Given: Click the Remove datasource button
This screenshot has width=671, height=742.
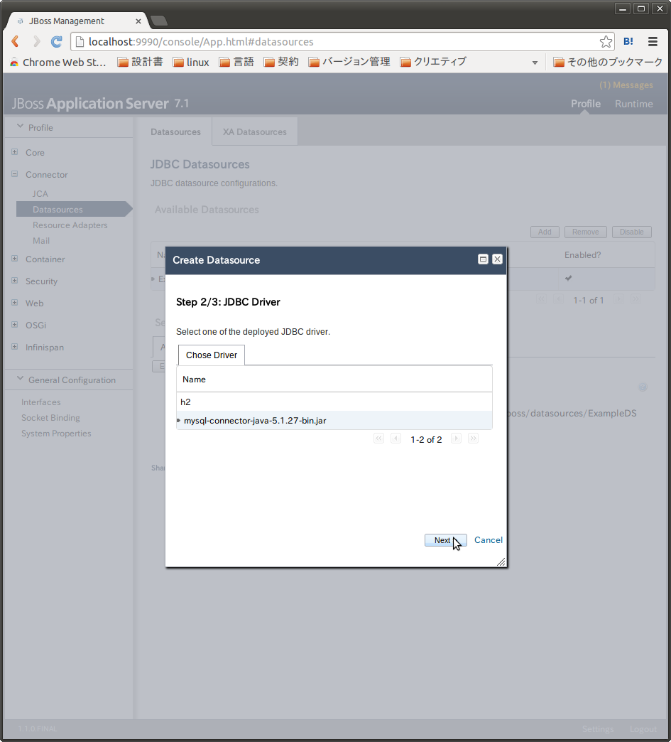Looking at the screenshot, I should [x=585, y=232].
